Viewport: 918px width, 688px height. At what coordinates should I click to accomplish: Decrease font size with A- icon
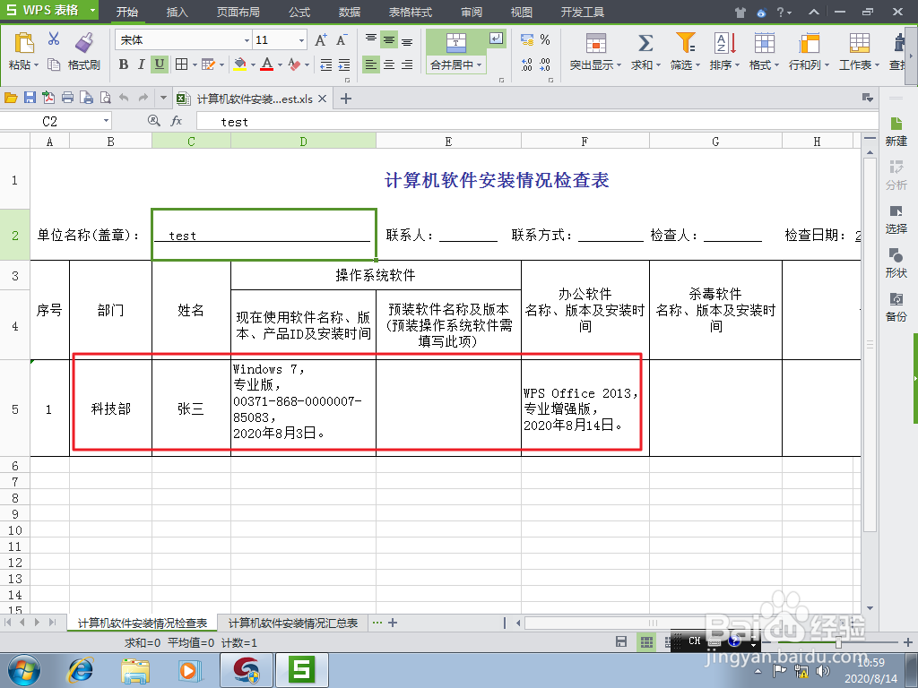point(342,39)
